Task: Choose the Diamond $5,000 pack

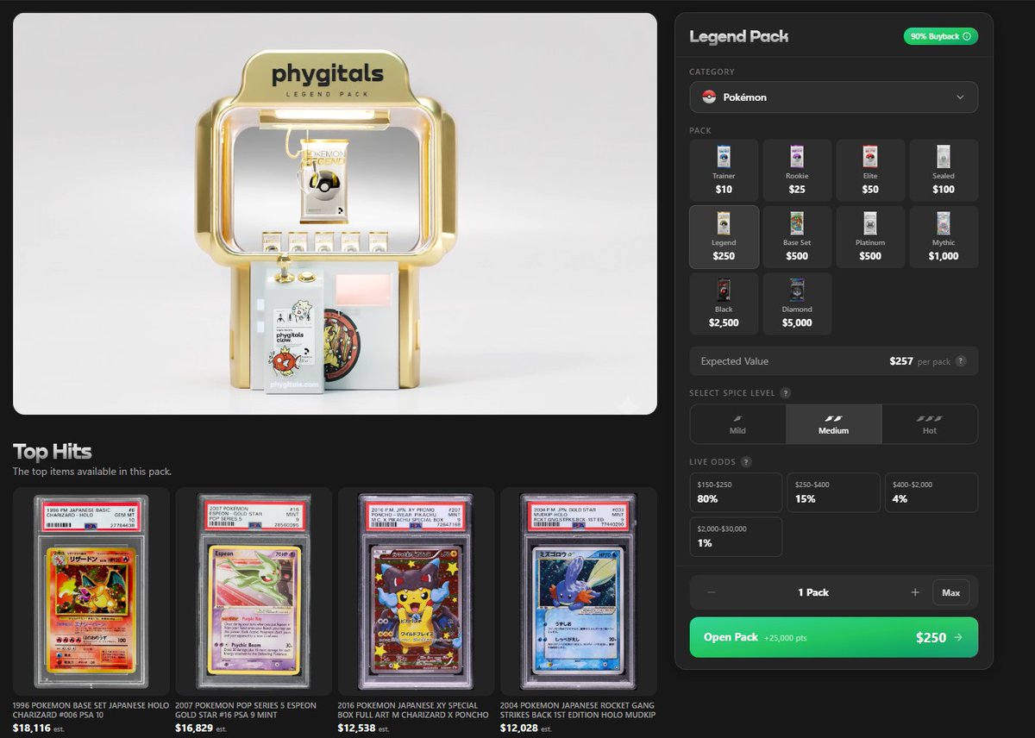Action: [x=797, y=303]
